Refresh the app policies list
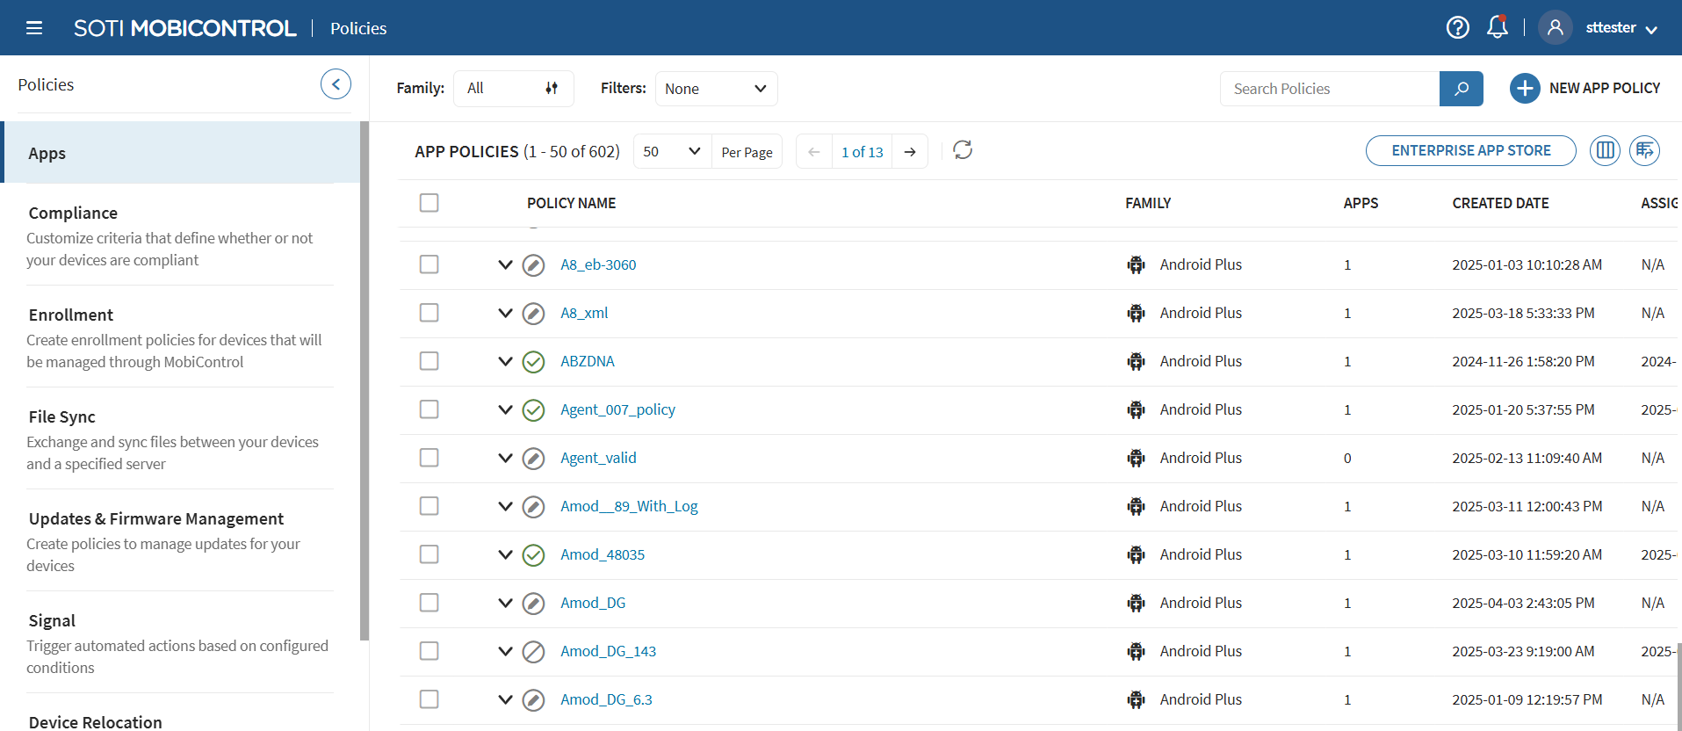Image resolution: width=1682 pixels, height=731 pixels. tap(963, 150)
